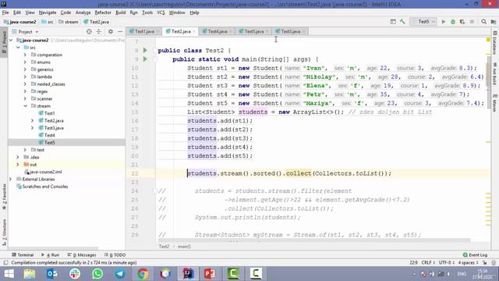The image size is (499, 281).
Task: Open the Build menu
Action: tap(120, 12)
